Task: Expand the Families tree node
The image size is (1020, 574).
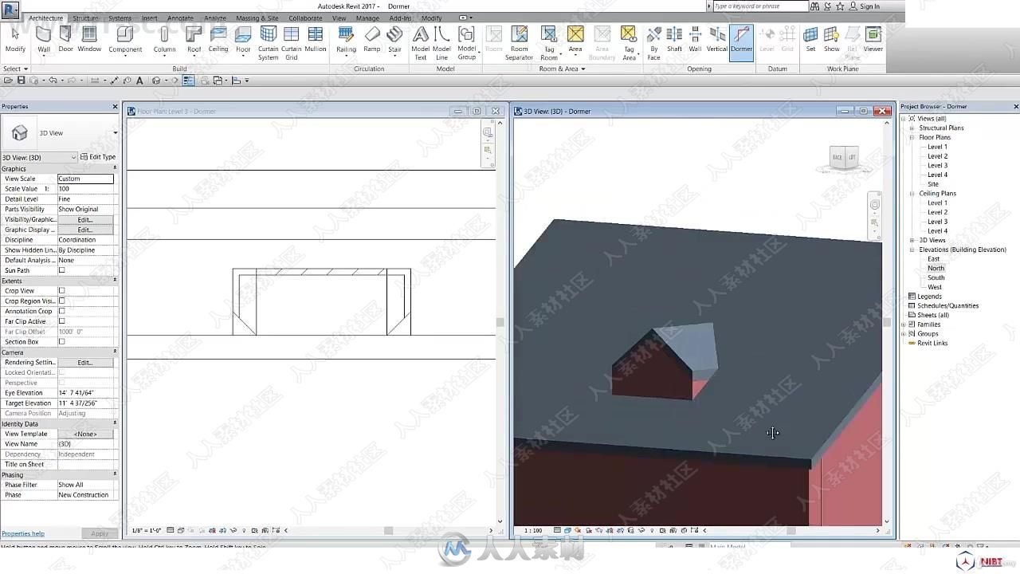Action: coord(904,324)
